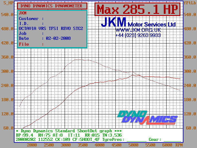Click the RH:75 reading

[x=44, y=135]
